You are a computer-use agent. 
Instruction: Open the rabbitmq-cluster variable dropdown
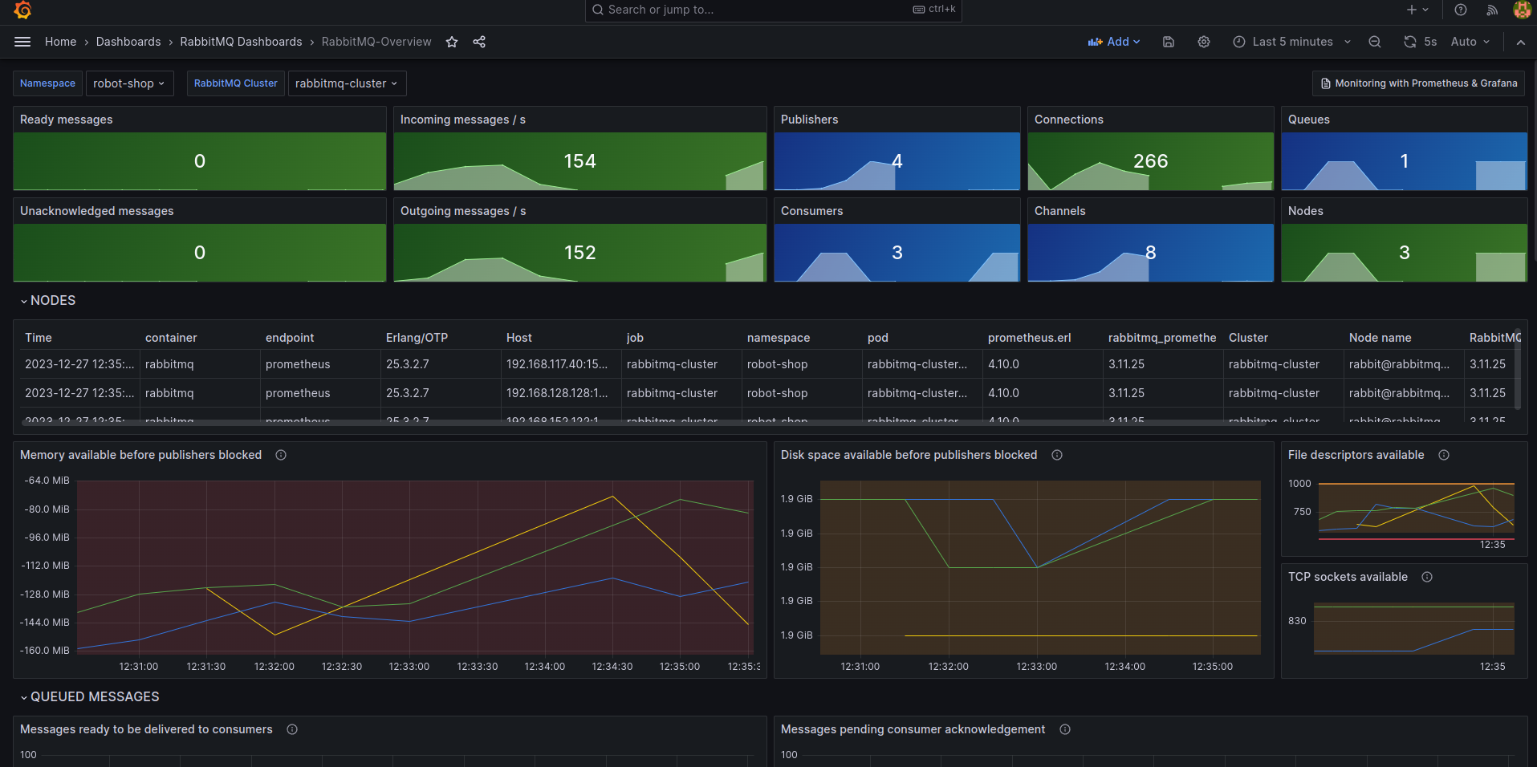pos(347,83)
